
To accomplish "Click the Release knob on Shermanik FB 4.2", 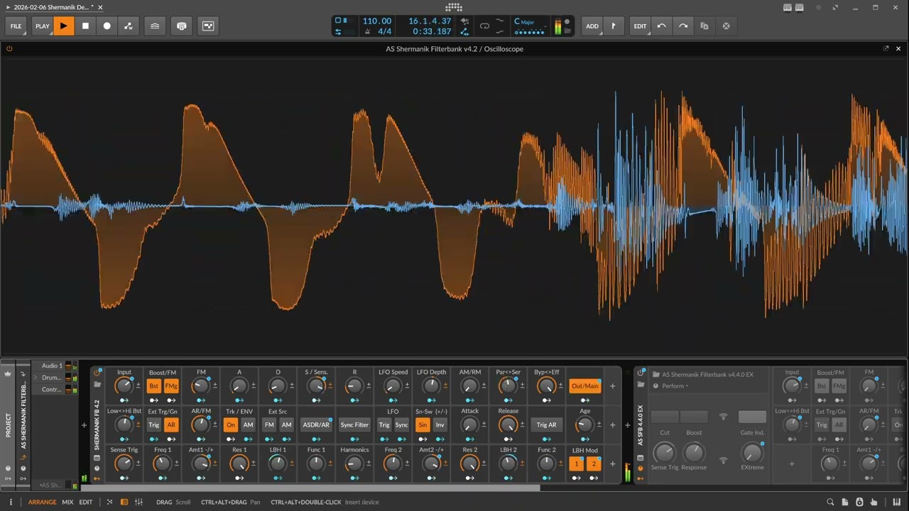I will tap(508, 425).
